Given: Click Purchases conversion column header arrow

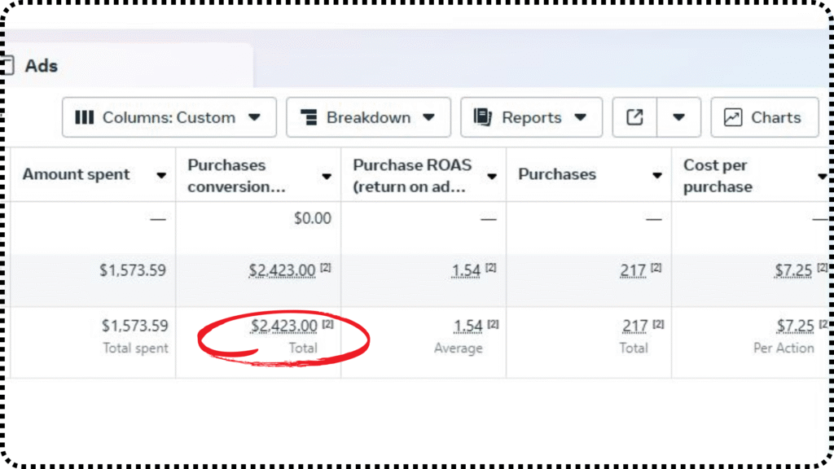Looking at the screenshot, I should point(327,176).
